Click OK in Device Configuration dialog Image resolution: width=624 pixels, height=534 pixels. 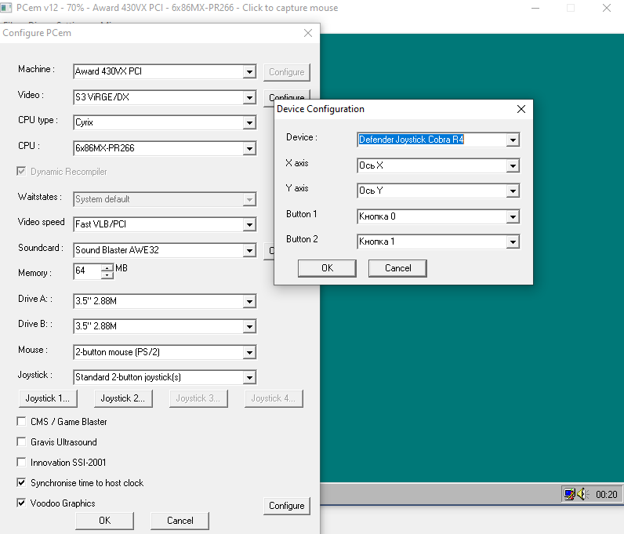click(x=327, y=268)
